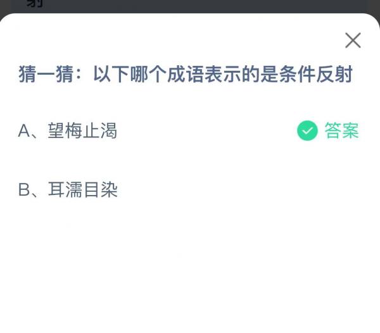The width and height of the screenshot is (380, 333).
Task: Tap the 望 character in option A
Action: click(56, 131)
